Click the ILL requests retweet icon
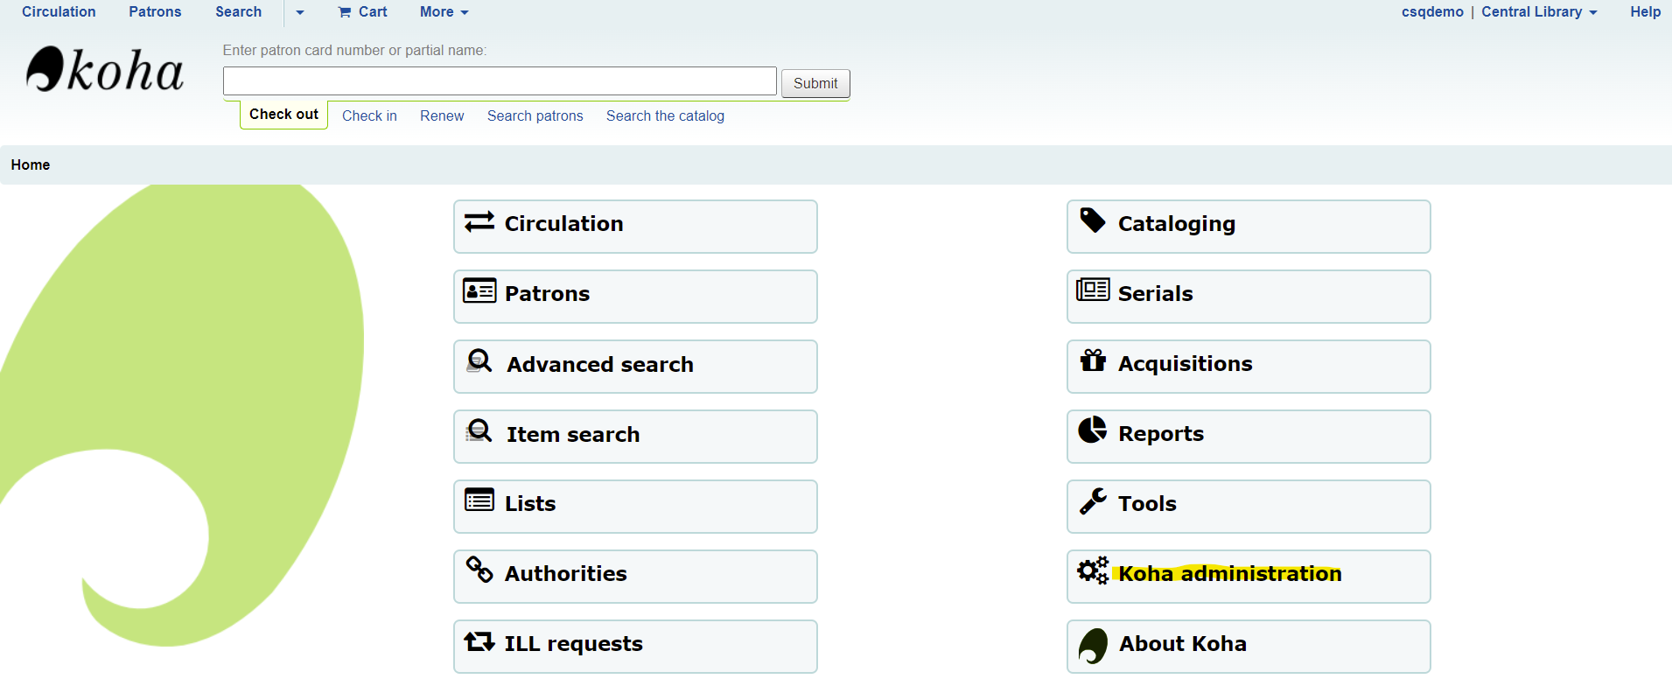 point(479,641)
